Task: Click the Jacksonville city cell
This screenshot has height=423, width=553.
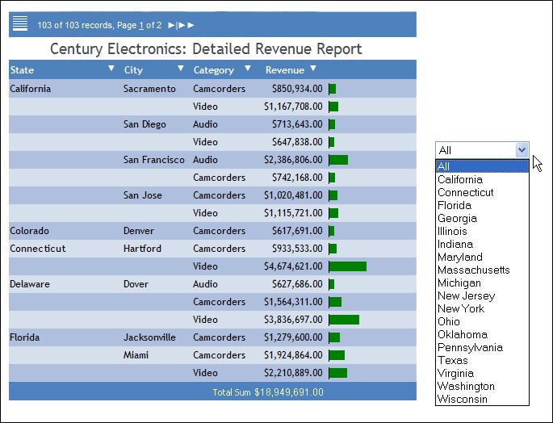Action: 149,337
